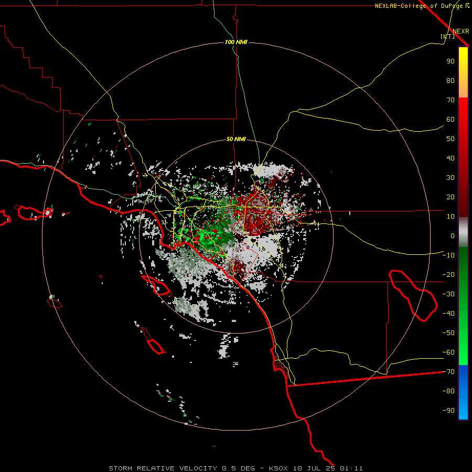Click the NEXR label above the color scale

tap(460, 31)
